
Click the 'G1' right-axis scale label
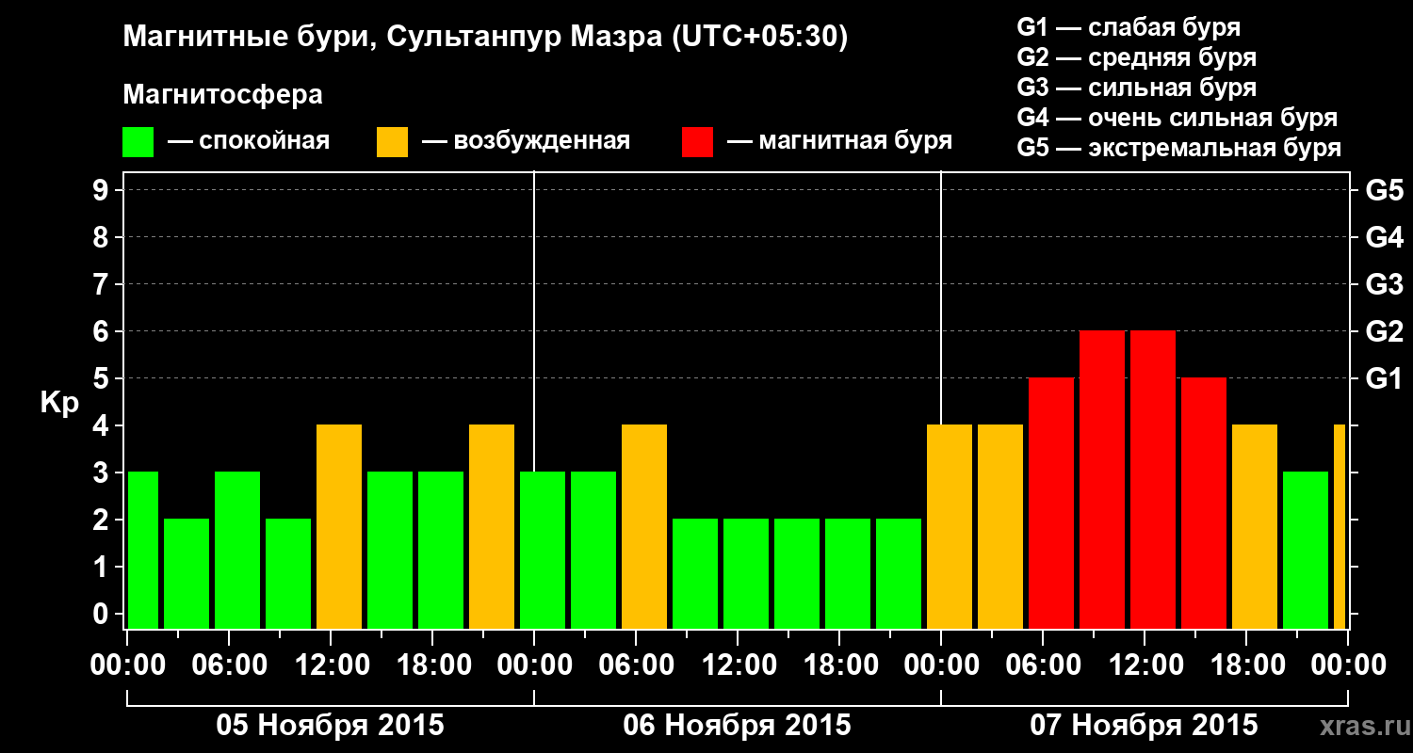click(x=1385, y=378)
